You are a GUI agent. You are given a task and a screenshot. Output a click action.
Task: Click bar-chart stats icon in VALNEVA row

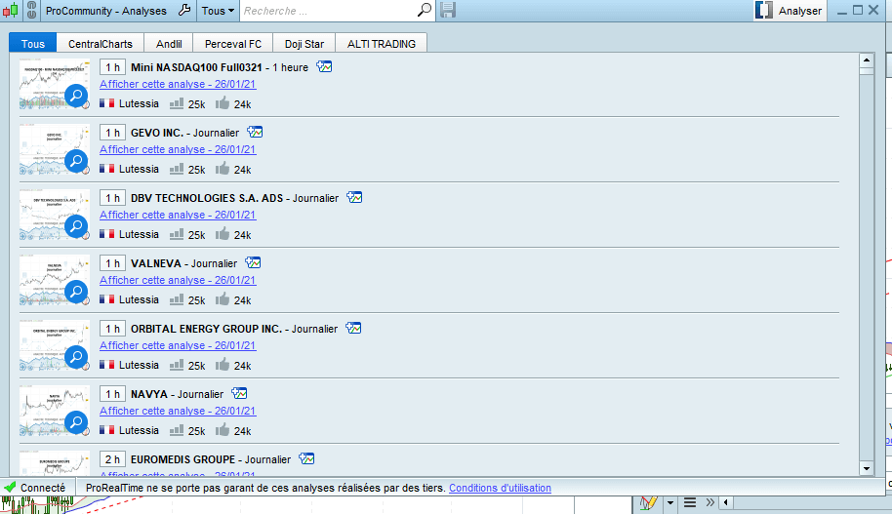177,299
